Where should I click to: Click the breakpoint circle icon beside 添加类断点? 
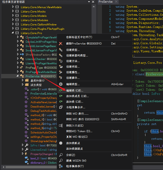[x=61, y=143]
